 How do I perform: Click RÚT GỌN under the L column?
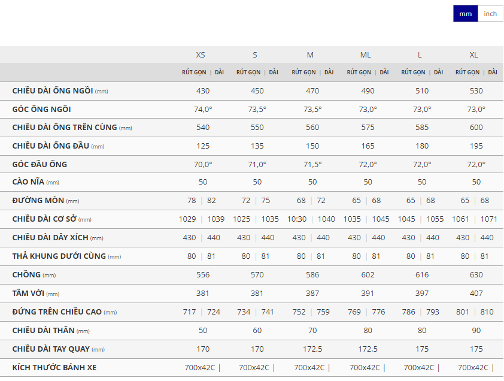pyautogui.click(x=413, y=72)
